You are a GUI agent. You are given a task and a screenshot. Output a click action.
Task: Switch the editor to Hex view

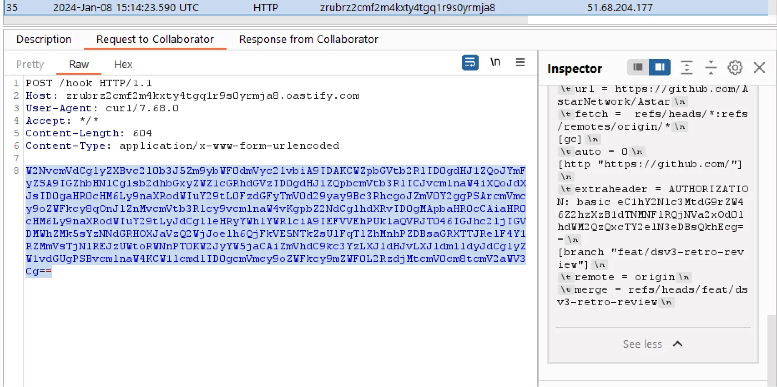tap(123, 65)
